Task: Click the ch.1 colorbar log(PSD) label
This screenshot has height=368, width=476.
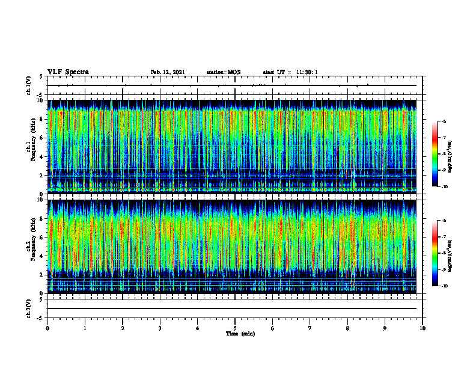Action: pos(451,156)
